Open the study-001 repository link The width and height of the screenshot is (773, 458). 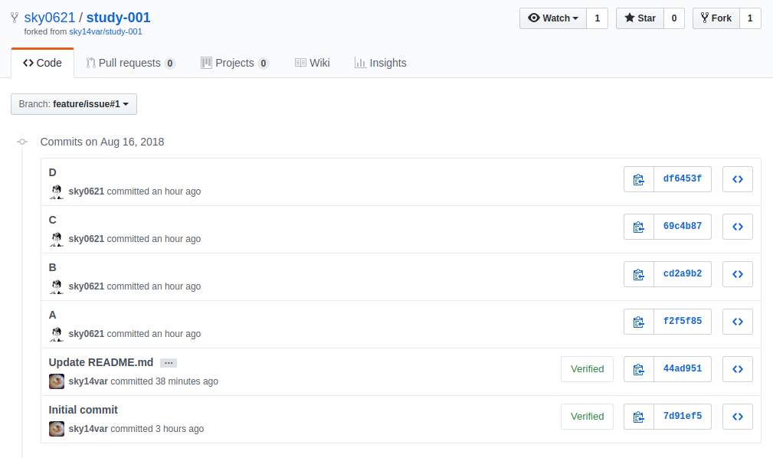coord(118,18)
